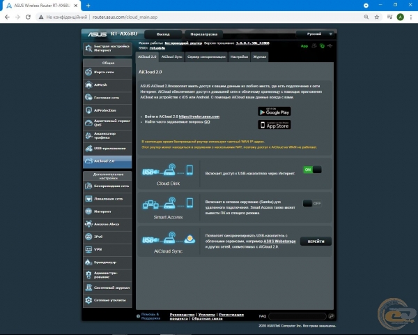The height and width of the screenshot is (335, 418).
Task: Open Интернет WAN settings in sidebar
Action: (x=107, y=211)
